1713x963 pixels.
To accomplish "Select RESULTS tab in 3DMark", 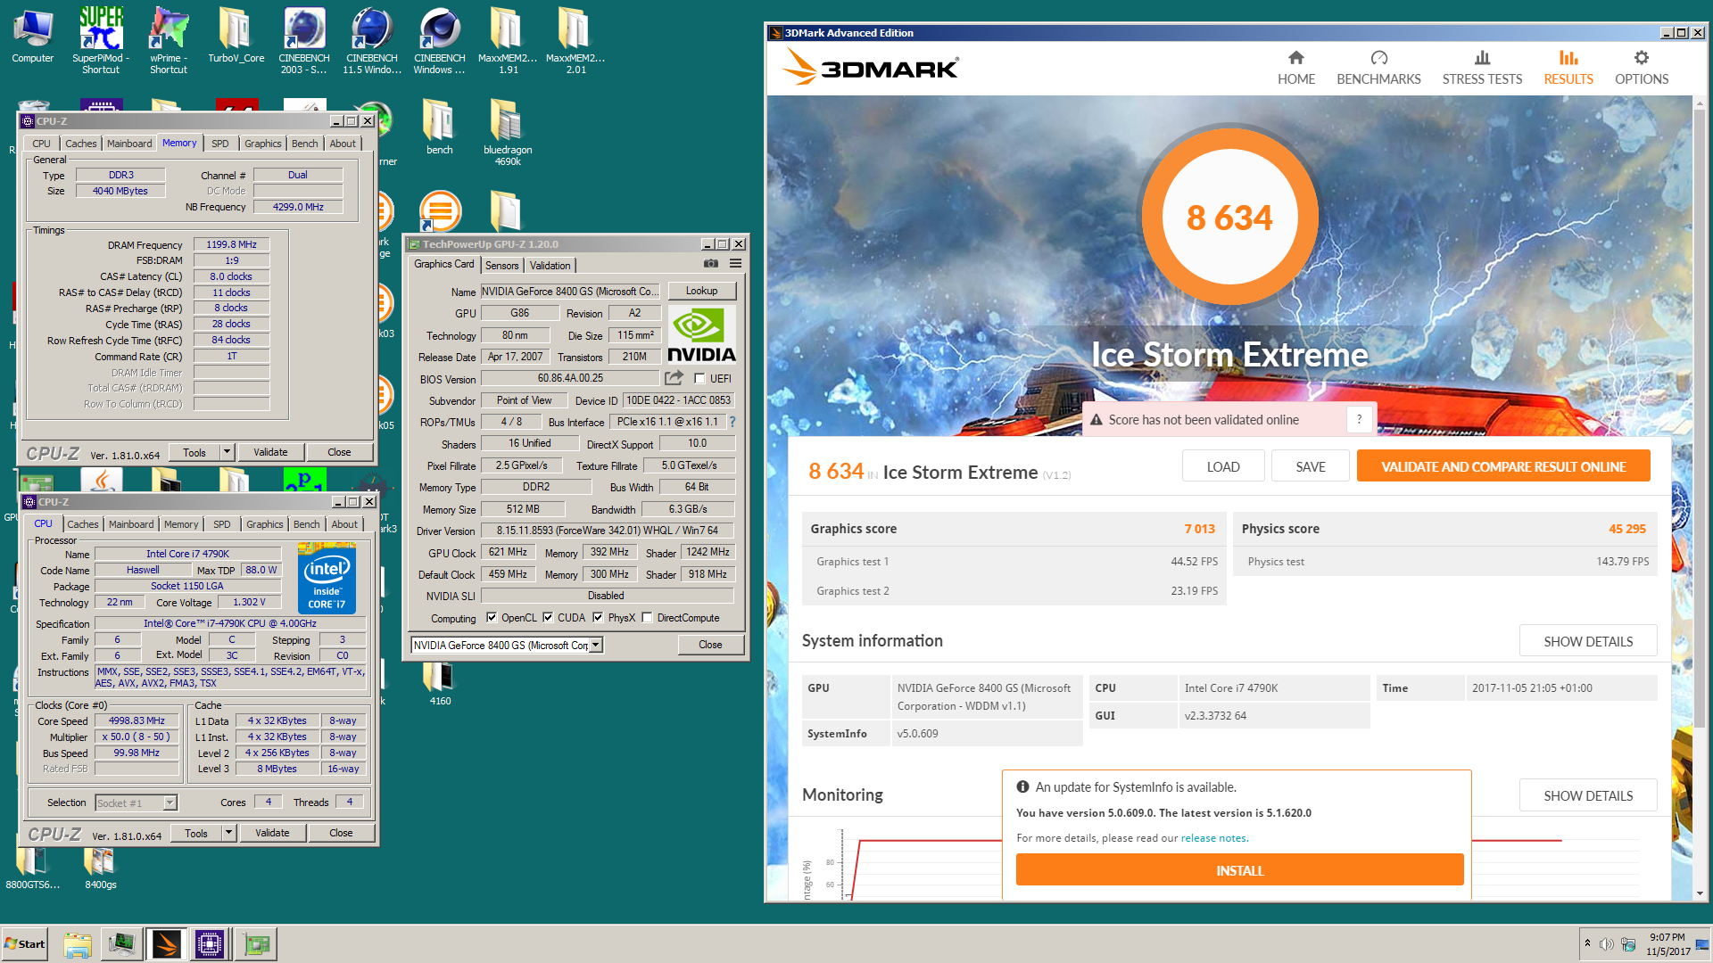I will click(1568, 68).
